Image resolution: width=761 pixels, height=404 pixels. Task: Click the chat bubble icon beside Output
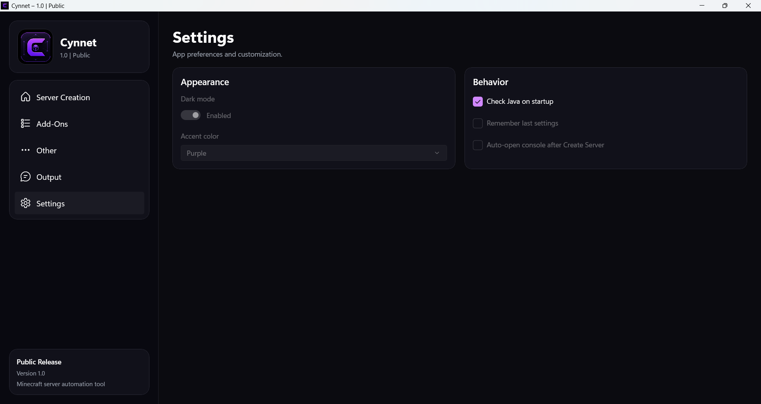pyautogui.click(x=26, y=177)
